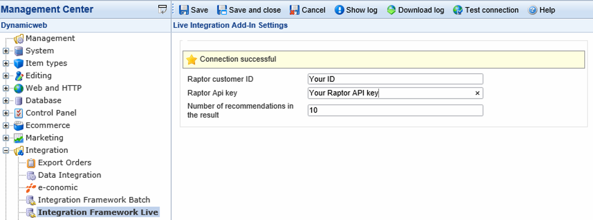Expand the System tree node
The height and width of the screenshot is (220, 593).
point(6,51)
